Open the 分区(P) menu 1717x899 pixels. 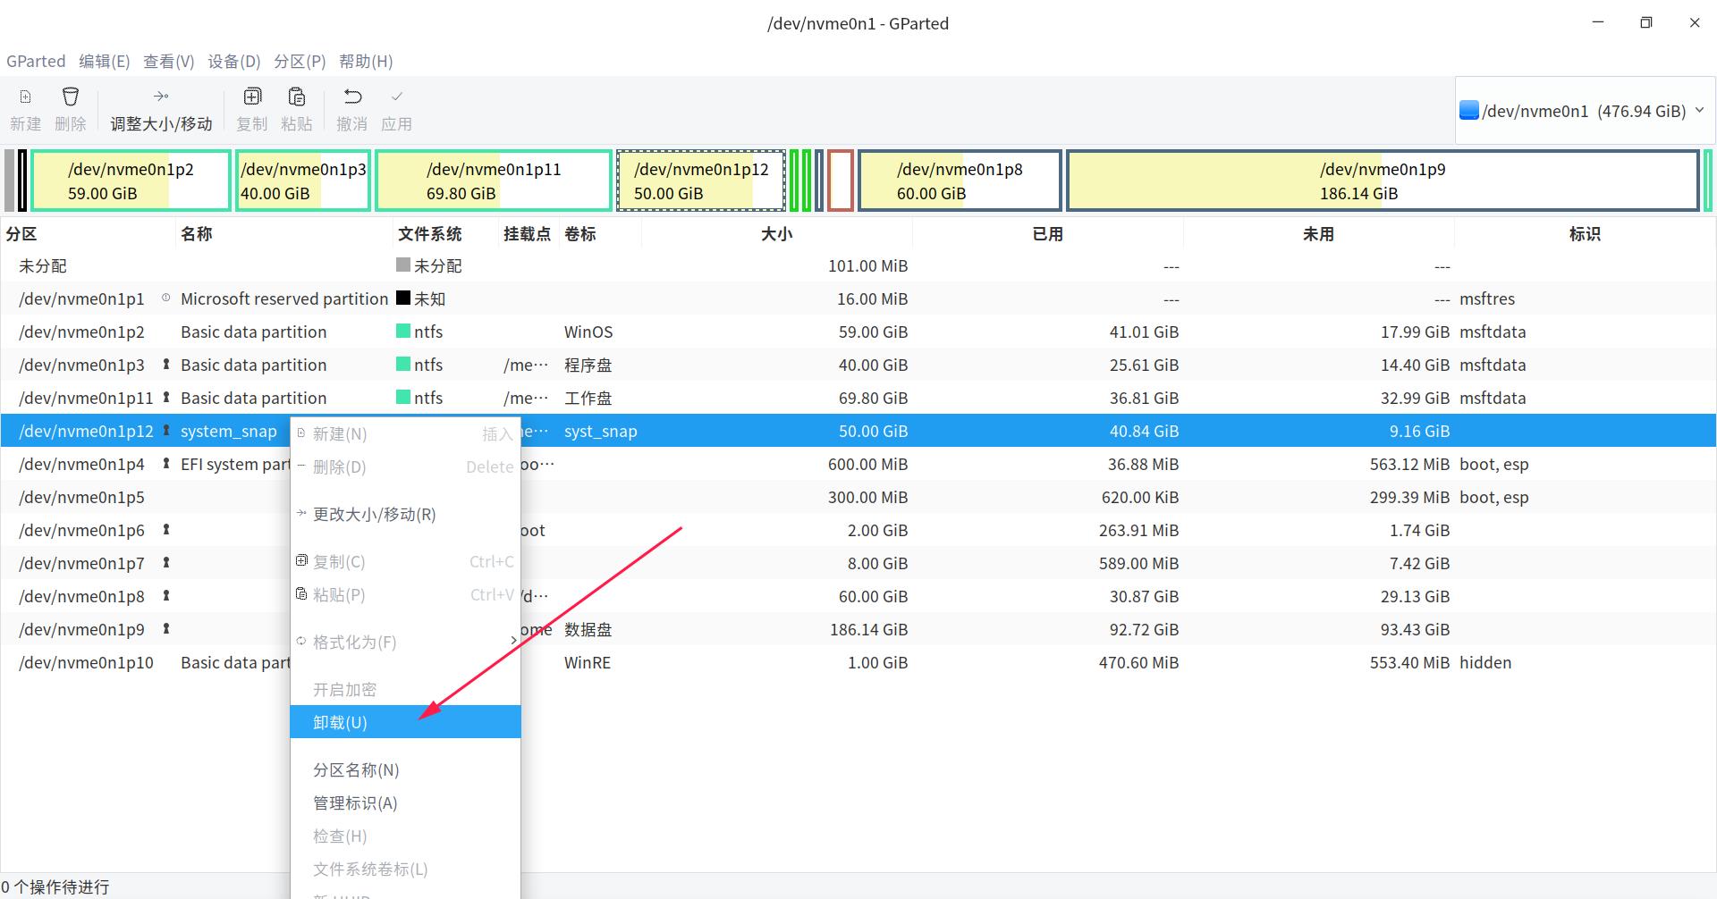pos(300,62)
